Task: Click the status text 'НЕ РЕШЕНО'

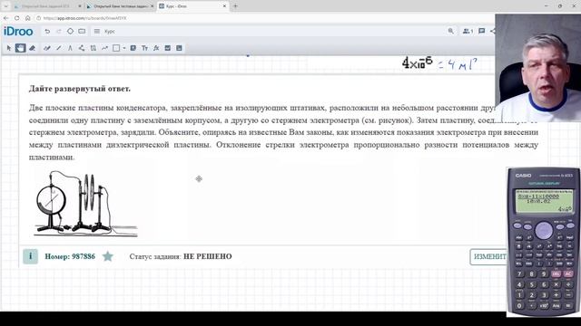Action: (x=208, y=256)
